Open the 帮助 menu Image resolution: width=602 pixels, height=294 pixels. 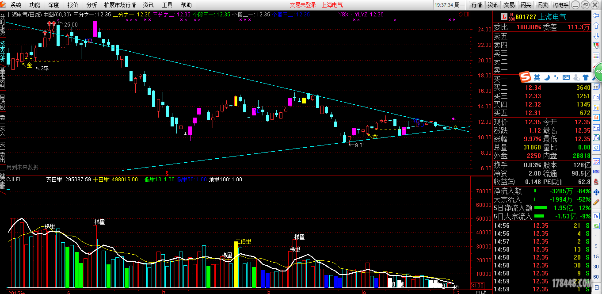coord(187,5)
